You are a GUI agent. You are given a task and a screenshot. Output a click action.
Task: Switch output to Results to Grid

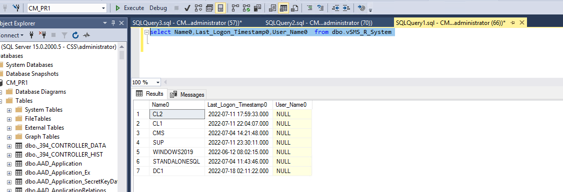(x=283, y=8)
